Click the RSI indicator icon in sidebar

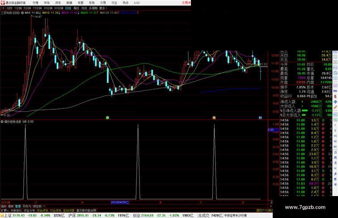tap(335, 91)
